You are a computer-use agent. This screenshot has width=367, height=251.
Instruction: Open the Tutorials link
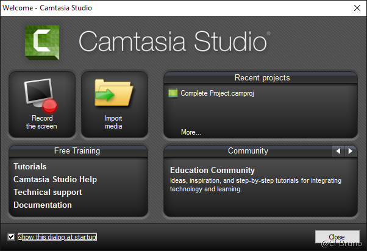[30, 166]
